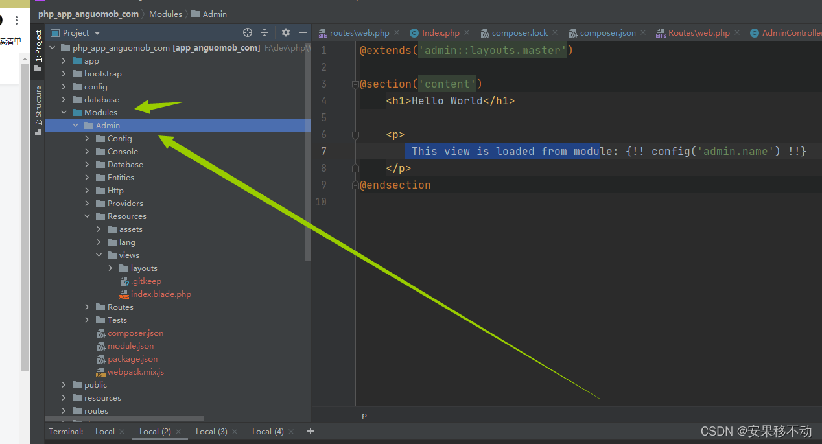Image resolution: width=822 pixels, height=444 pixels.
Task: Collapse the php_app_anguomob_com root folder
Action: click(52, 48)
